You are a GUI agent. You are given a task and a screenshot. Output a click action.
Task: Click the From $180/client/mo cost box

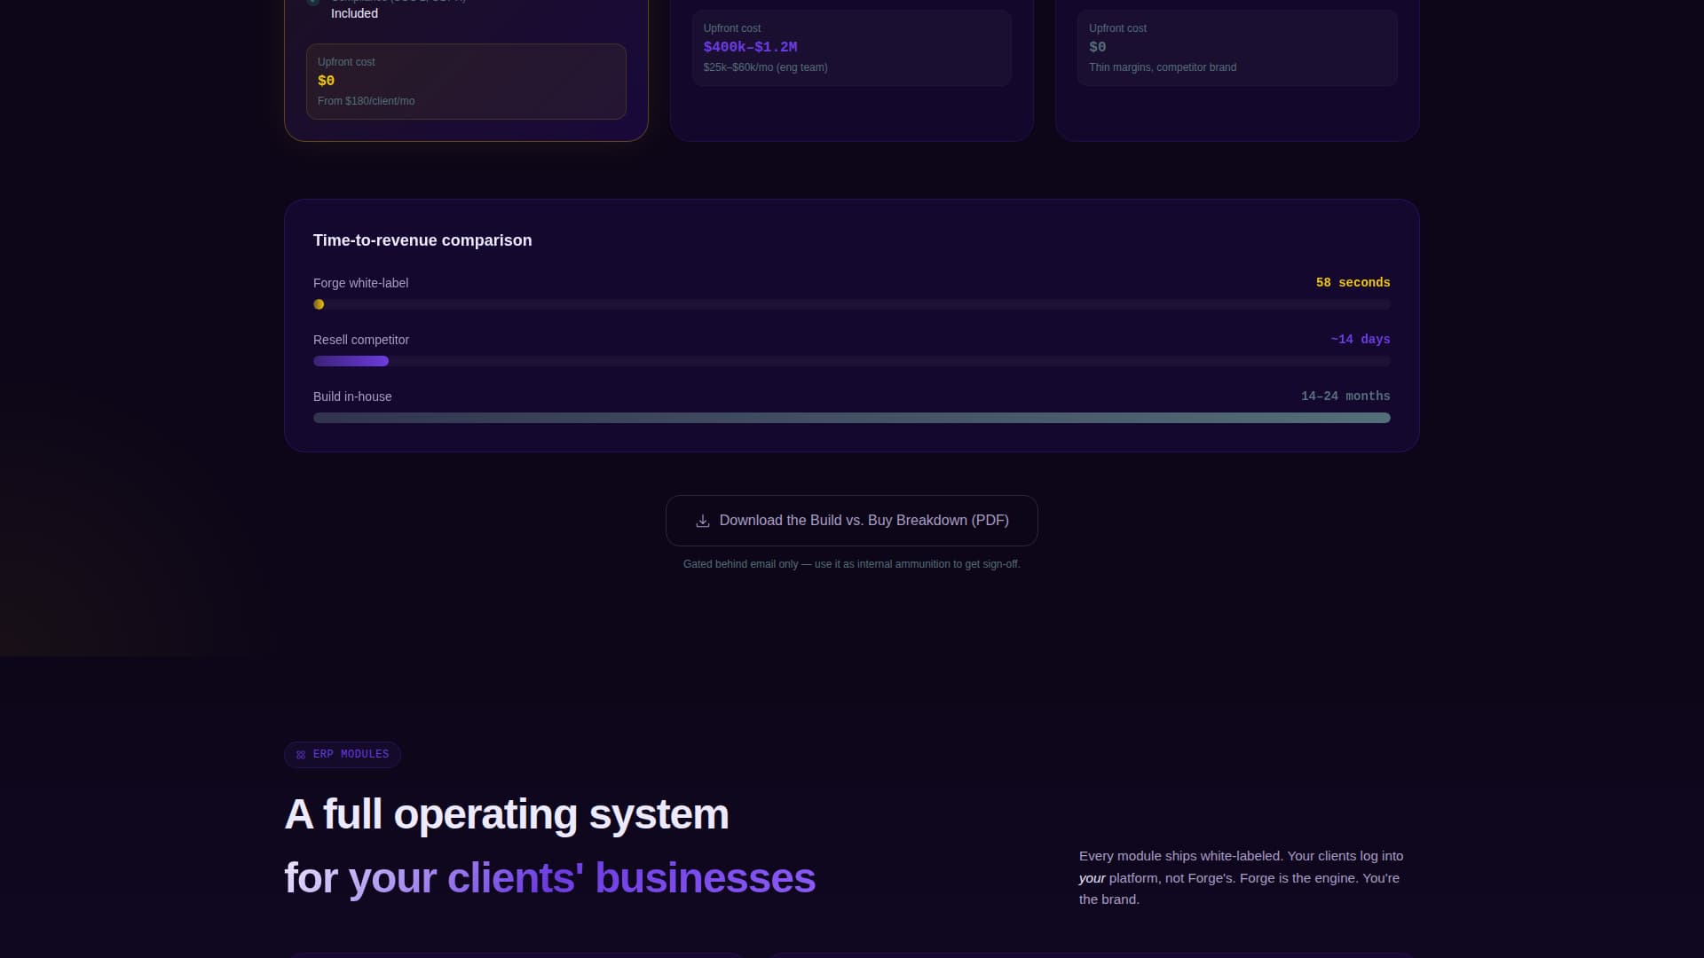point(466,82)
